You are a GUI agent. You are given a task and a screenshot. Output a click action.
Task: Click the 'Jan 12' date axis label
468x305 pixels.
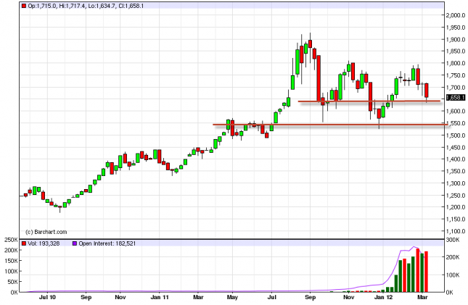coord(384,297)
